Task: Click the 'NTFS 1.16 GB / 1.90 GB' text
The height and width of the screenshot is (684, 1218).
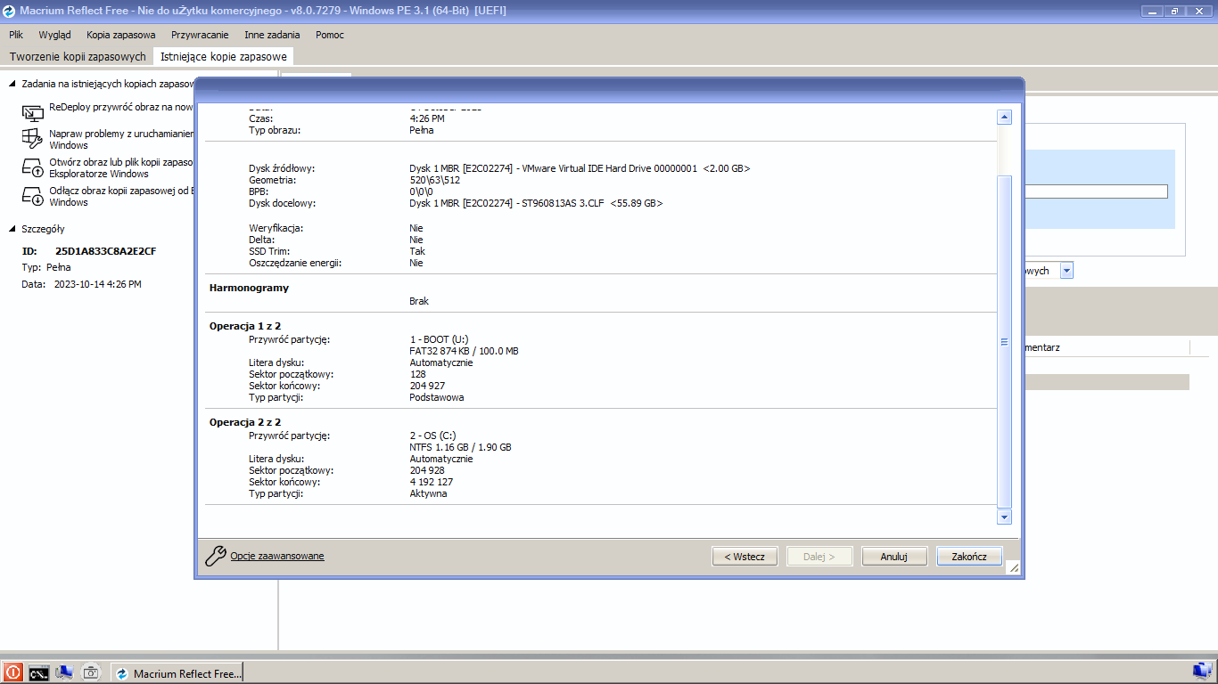Action: click(460, 447)
